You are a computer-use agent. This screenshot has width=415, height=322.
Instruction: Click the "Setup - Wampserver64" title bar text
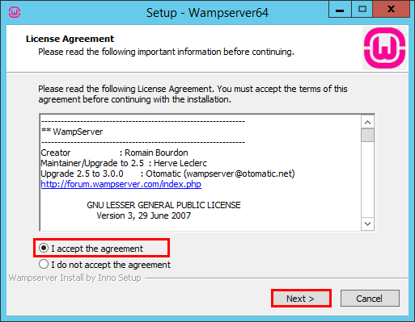pyautogui.click(x=207, y=13)
